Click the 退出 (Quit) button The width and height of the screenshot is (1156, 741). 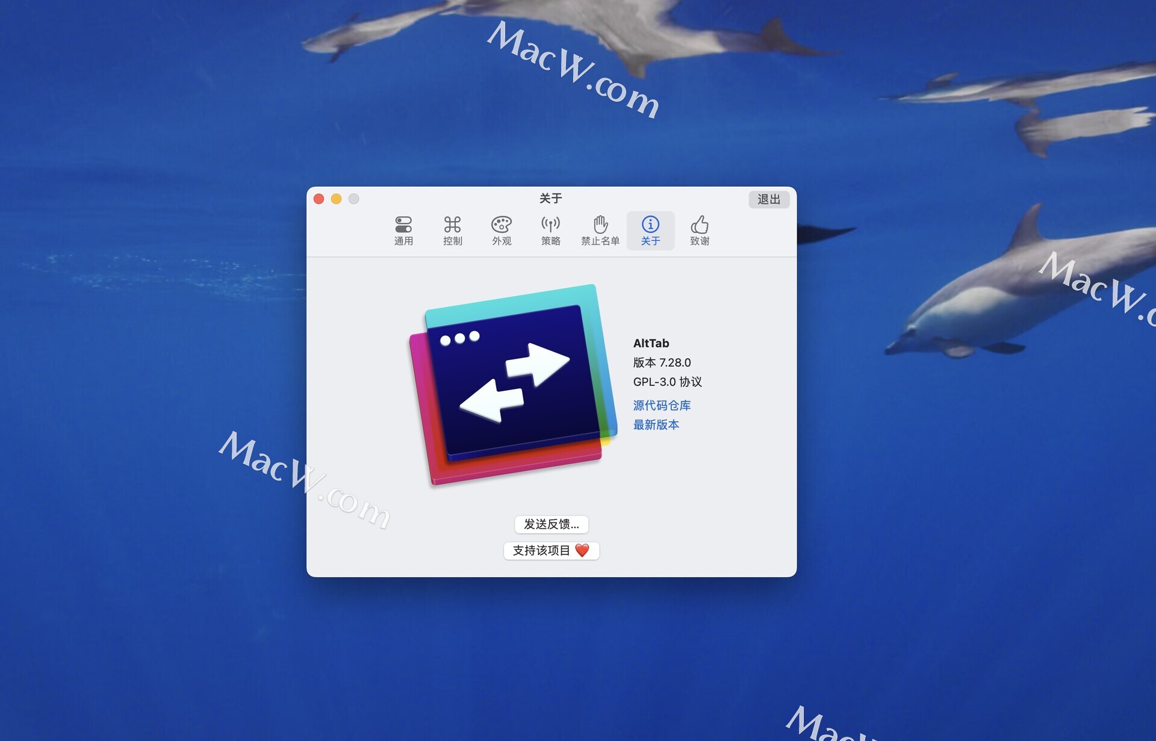[769, 199]
